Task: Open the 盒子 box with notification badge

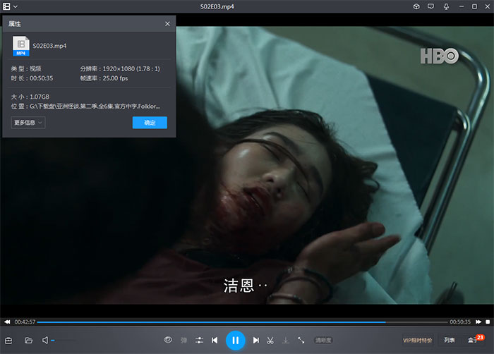Action: (473, 340)
